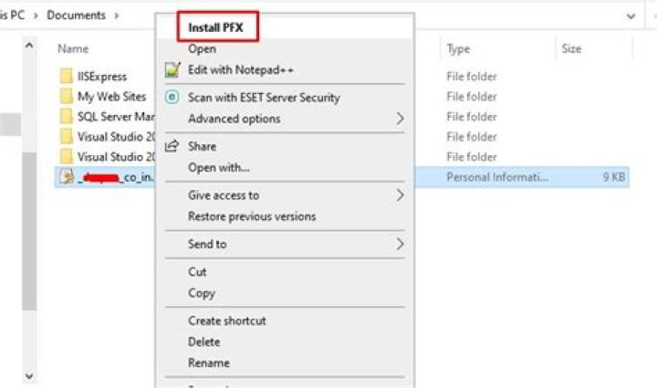Click Create shortcut in context menu
The image size is (657, 388).
[x=227, y=321]
